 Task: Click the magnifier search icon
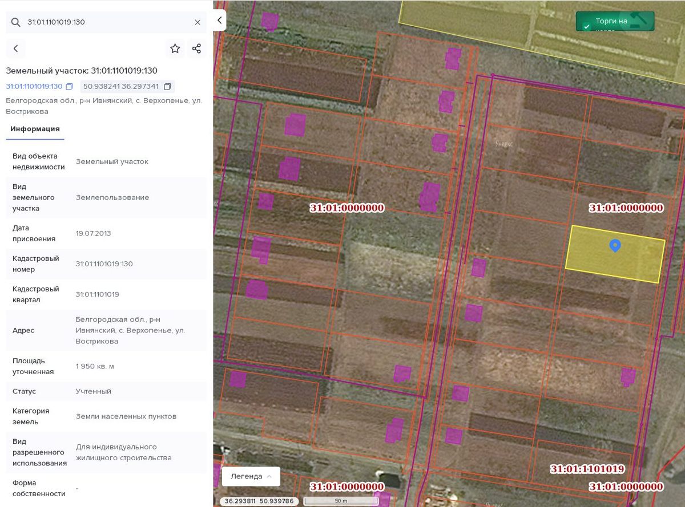(x=16, y=22)
